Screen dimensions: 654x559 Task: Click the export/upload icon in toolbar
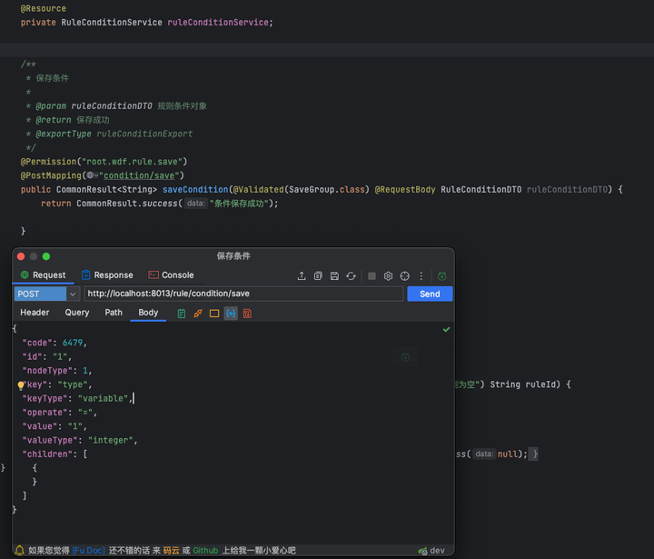coord(302,276)
